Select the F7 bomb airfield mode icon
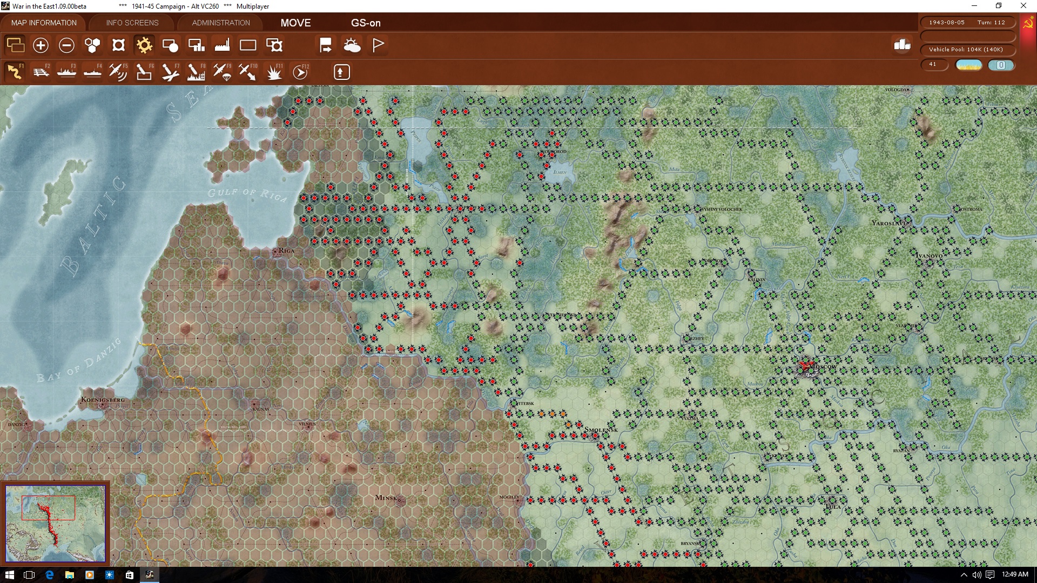Screen dimensions: 1037x583 (x=170, y=72)
